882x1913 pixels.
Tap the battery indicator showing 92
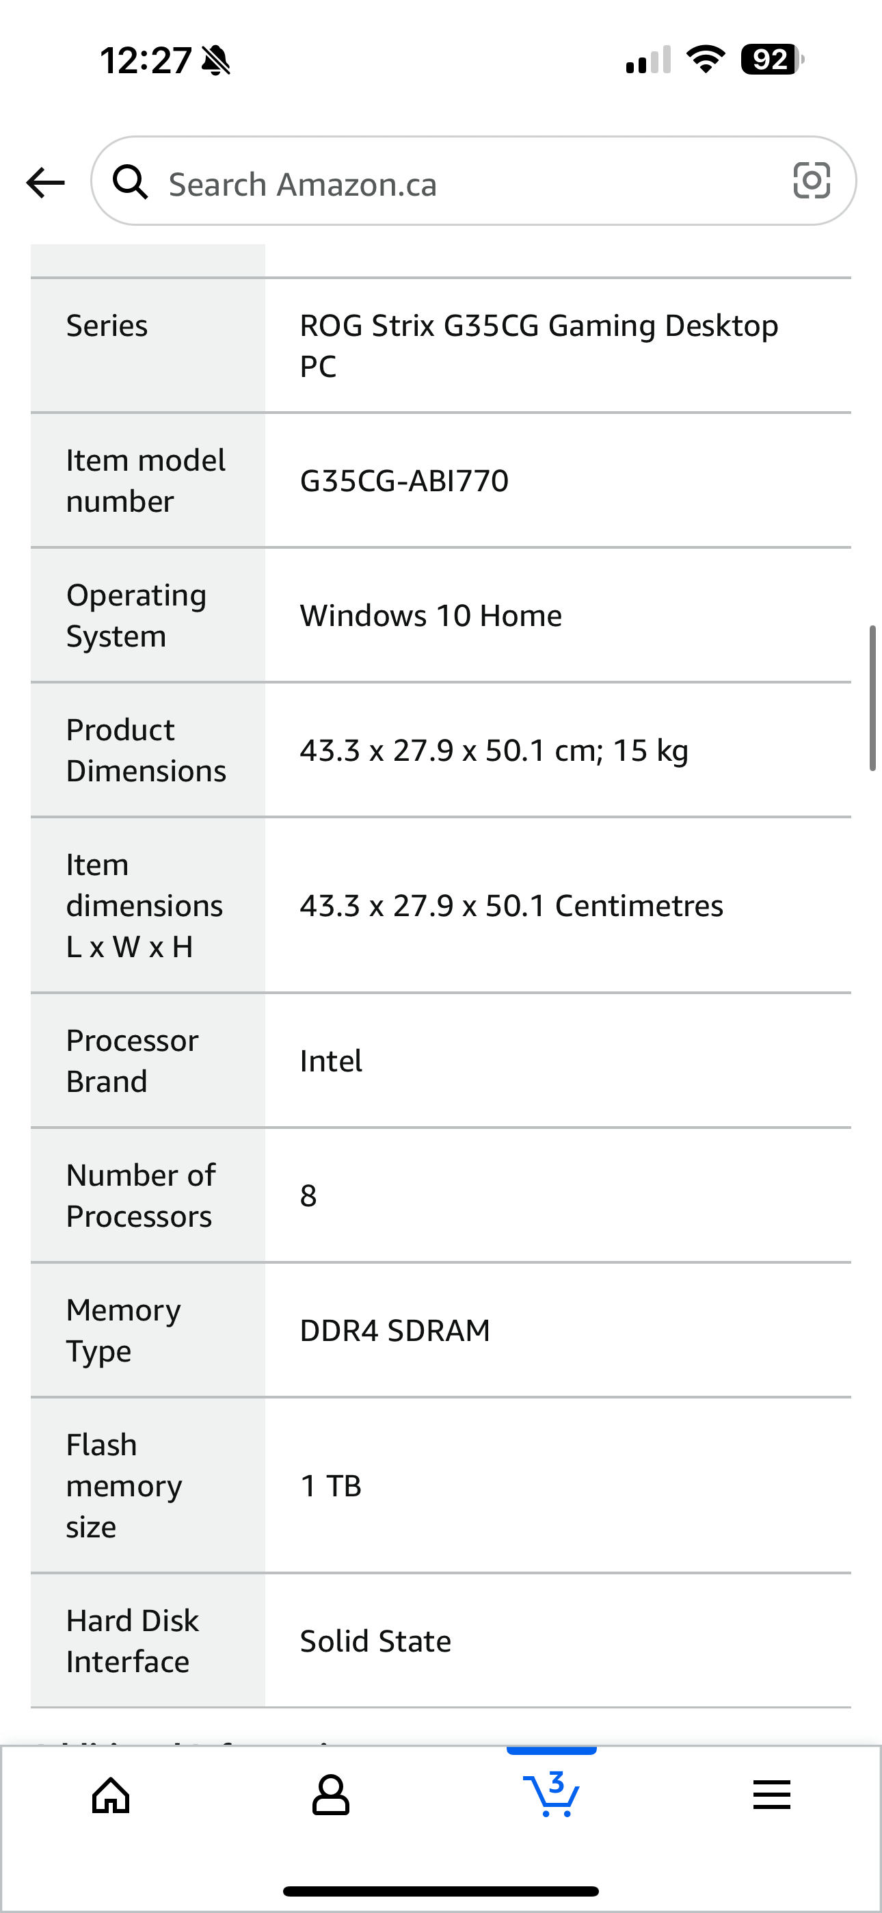pos(773,60)
